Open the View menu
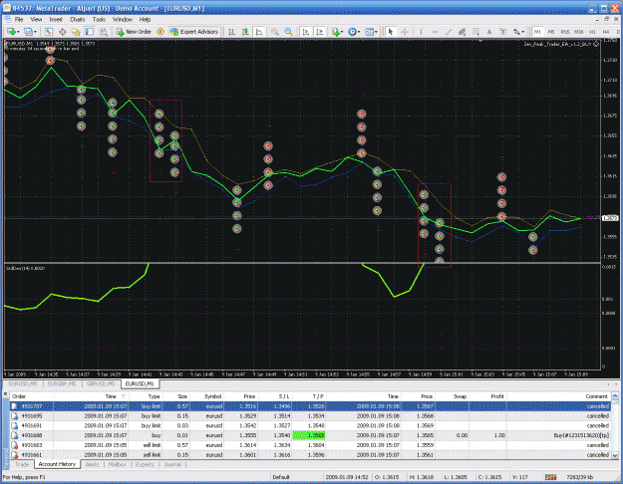Viewport: 623px width, 484px height. 36,19
